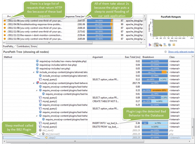Click the CREATE TABLE IF NOT E... argument cell
The height and width of the screenshot is (144, 195).
(x=105, y=101)
